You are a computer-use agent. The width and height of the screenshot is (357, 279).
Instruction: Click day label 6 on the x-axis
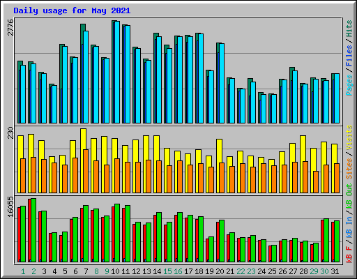click(75, 271)
